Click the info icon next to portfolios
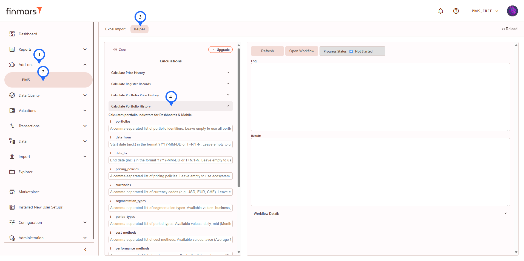Image resolution: width=524 pixels, height=261 pixels. coord(111,121)
